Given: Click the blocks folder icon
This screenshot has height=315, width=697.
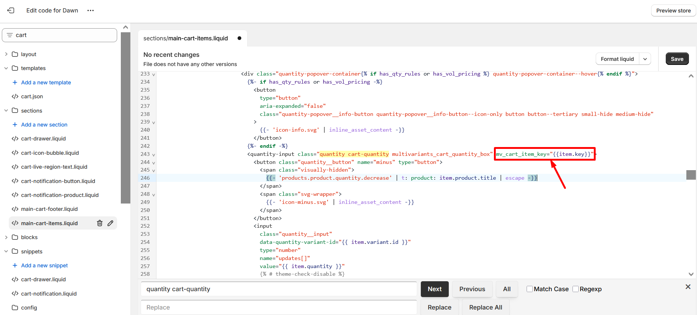Looking at the screenshot, I should [15, 237].
